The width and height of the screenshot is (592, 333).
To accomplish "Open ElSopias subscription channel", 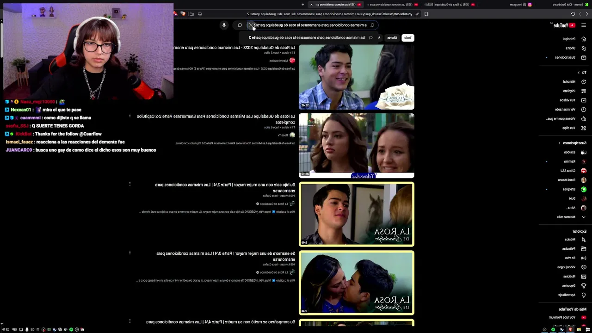I will pyautogui.click(x=573, y=189).
